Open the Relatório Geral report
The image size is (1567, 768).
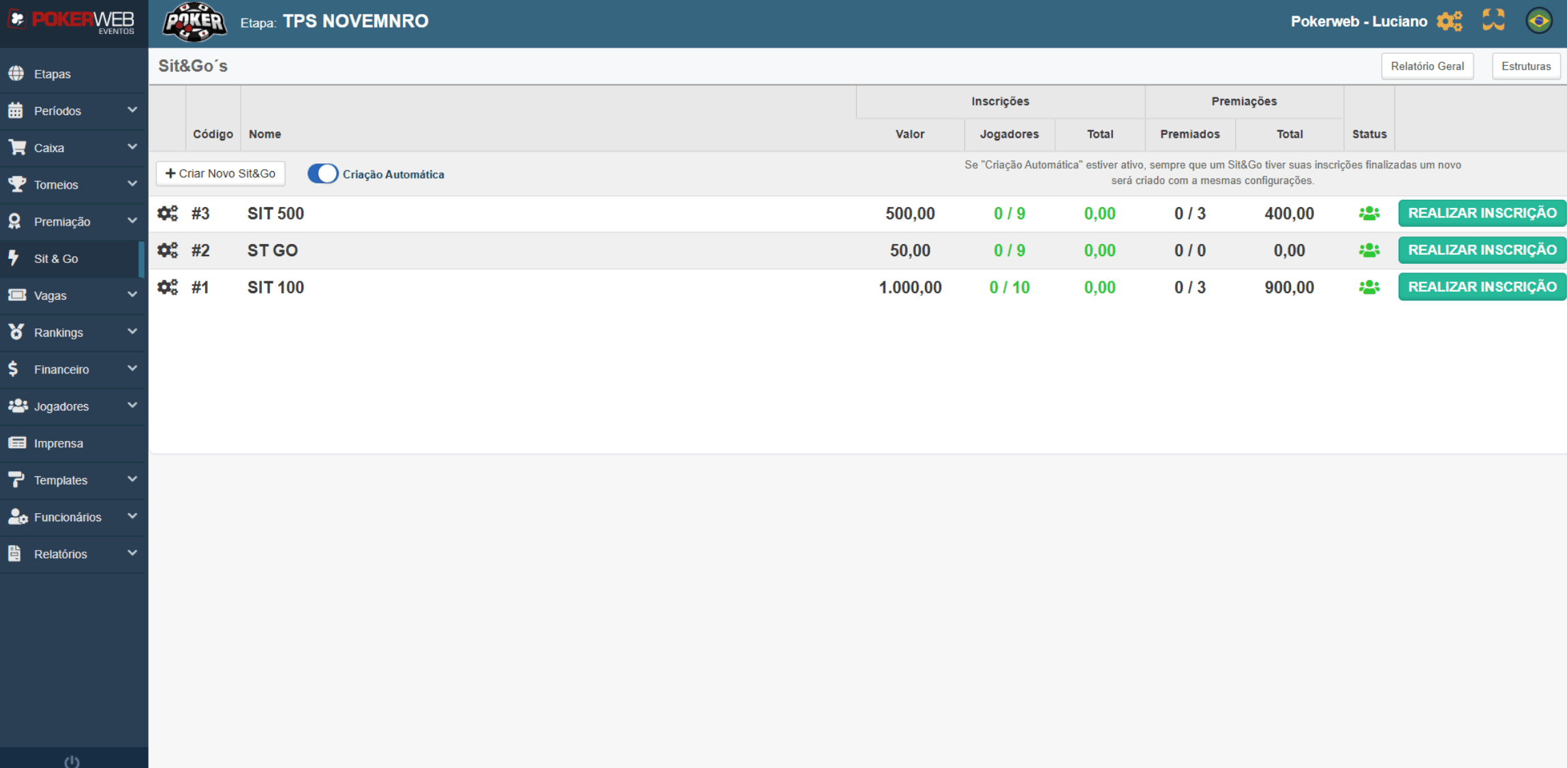(1427, 66)
